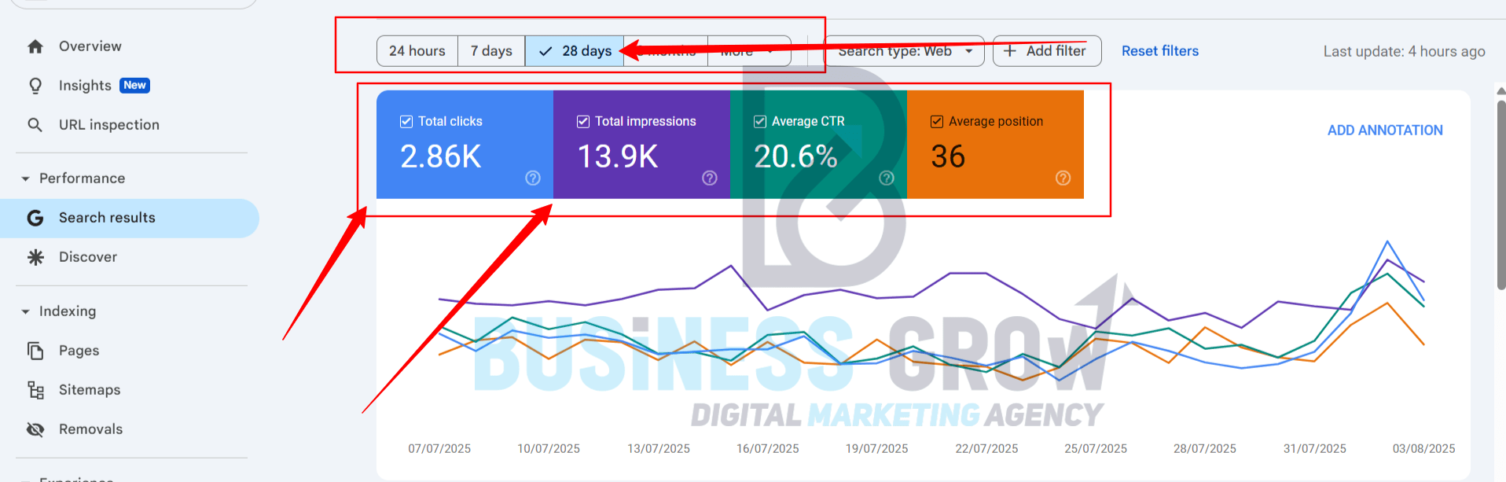Collapse the Indexing section

coord(26,312)
